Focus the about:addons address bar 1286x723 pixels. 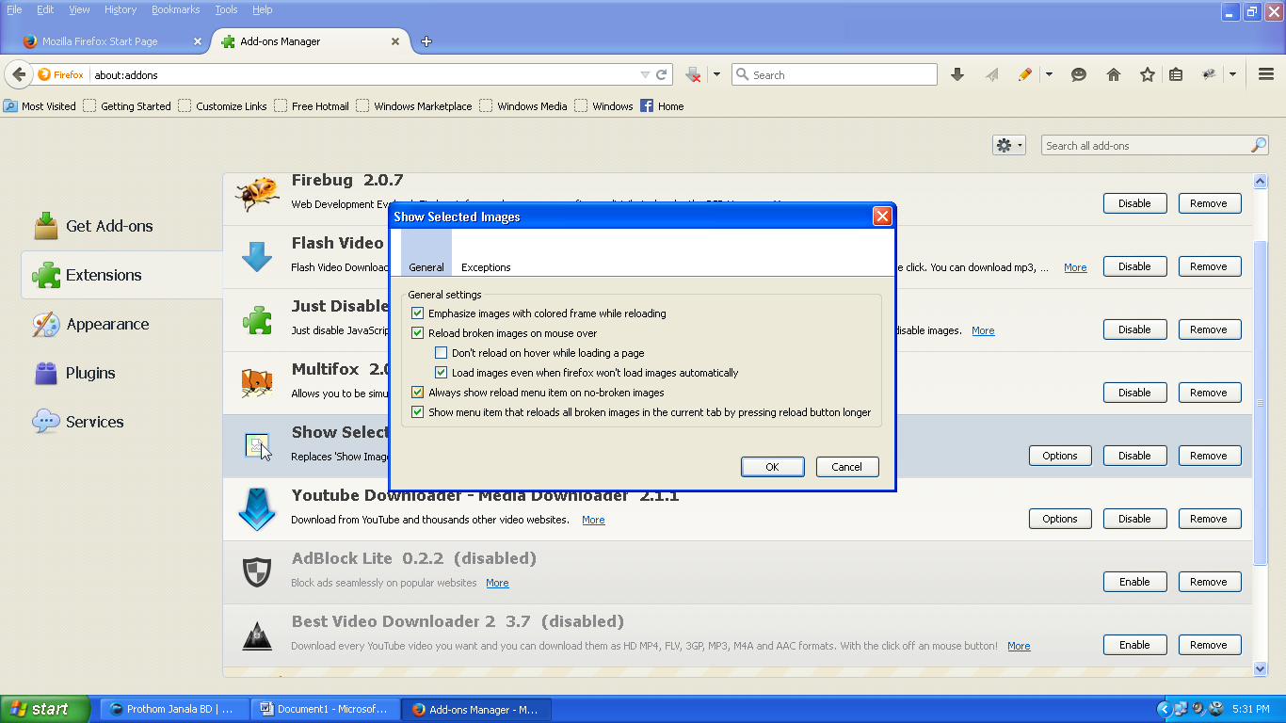click(365, 74)
